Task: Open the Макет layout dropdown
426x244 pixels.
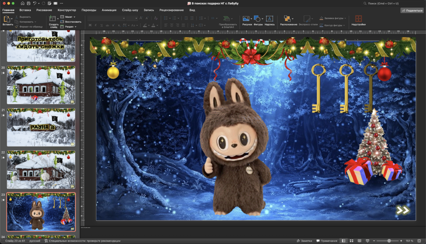Action: tap(68, 17)
